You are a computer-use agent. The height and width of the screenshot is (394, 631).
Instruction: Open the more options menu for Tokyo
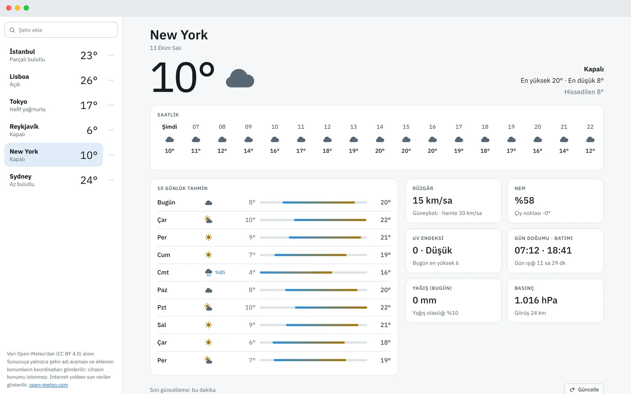click(111, 105)
